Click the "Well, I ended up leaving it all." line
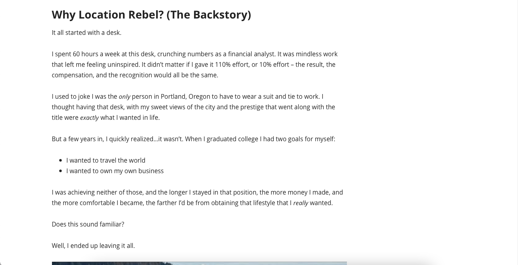 93,246
